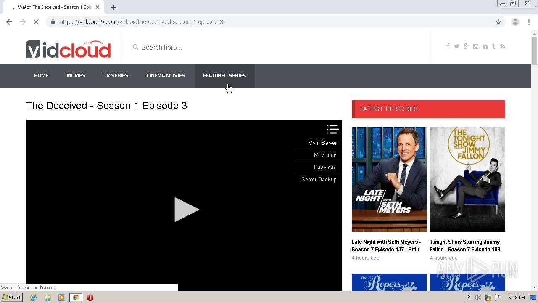
Task: Open Tonight Show Jimmy Fallon thumbnail
Action: (x=467, y=179)
